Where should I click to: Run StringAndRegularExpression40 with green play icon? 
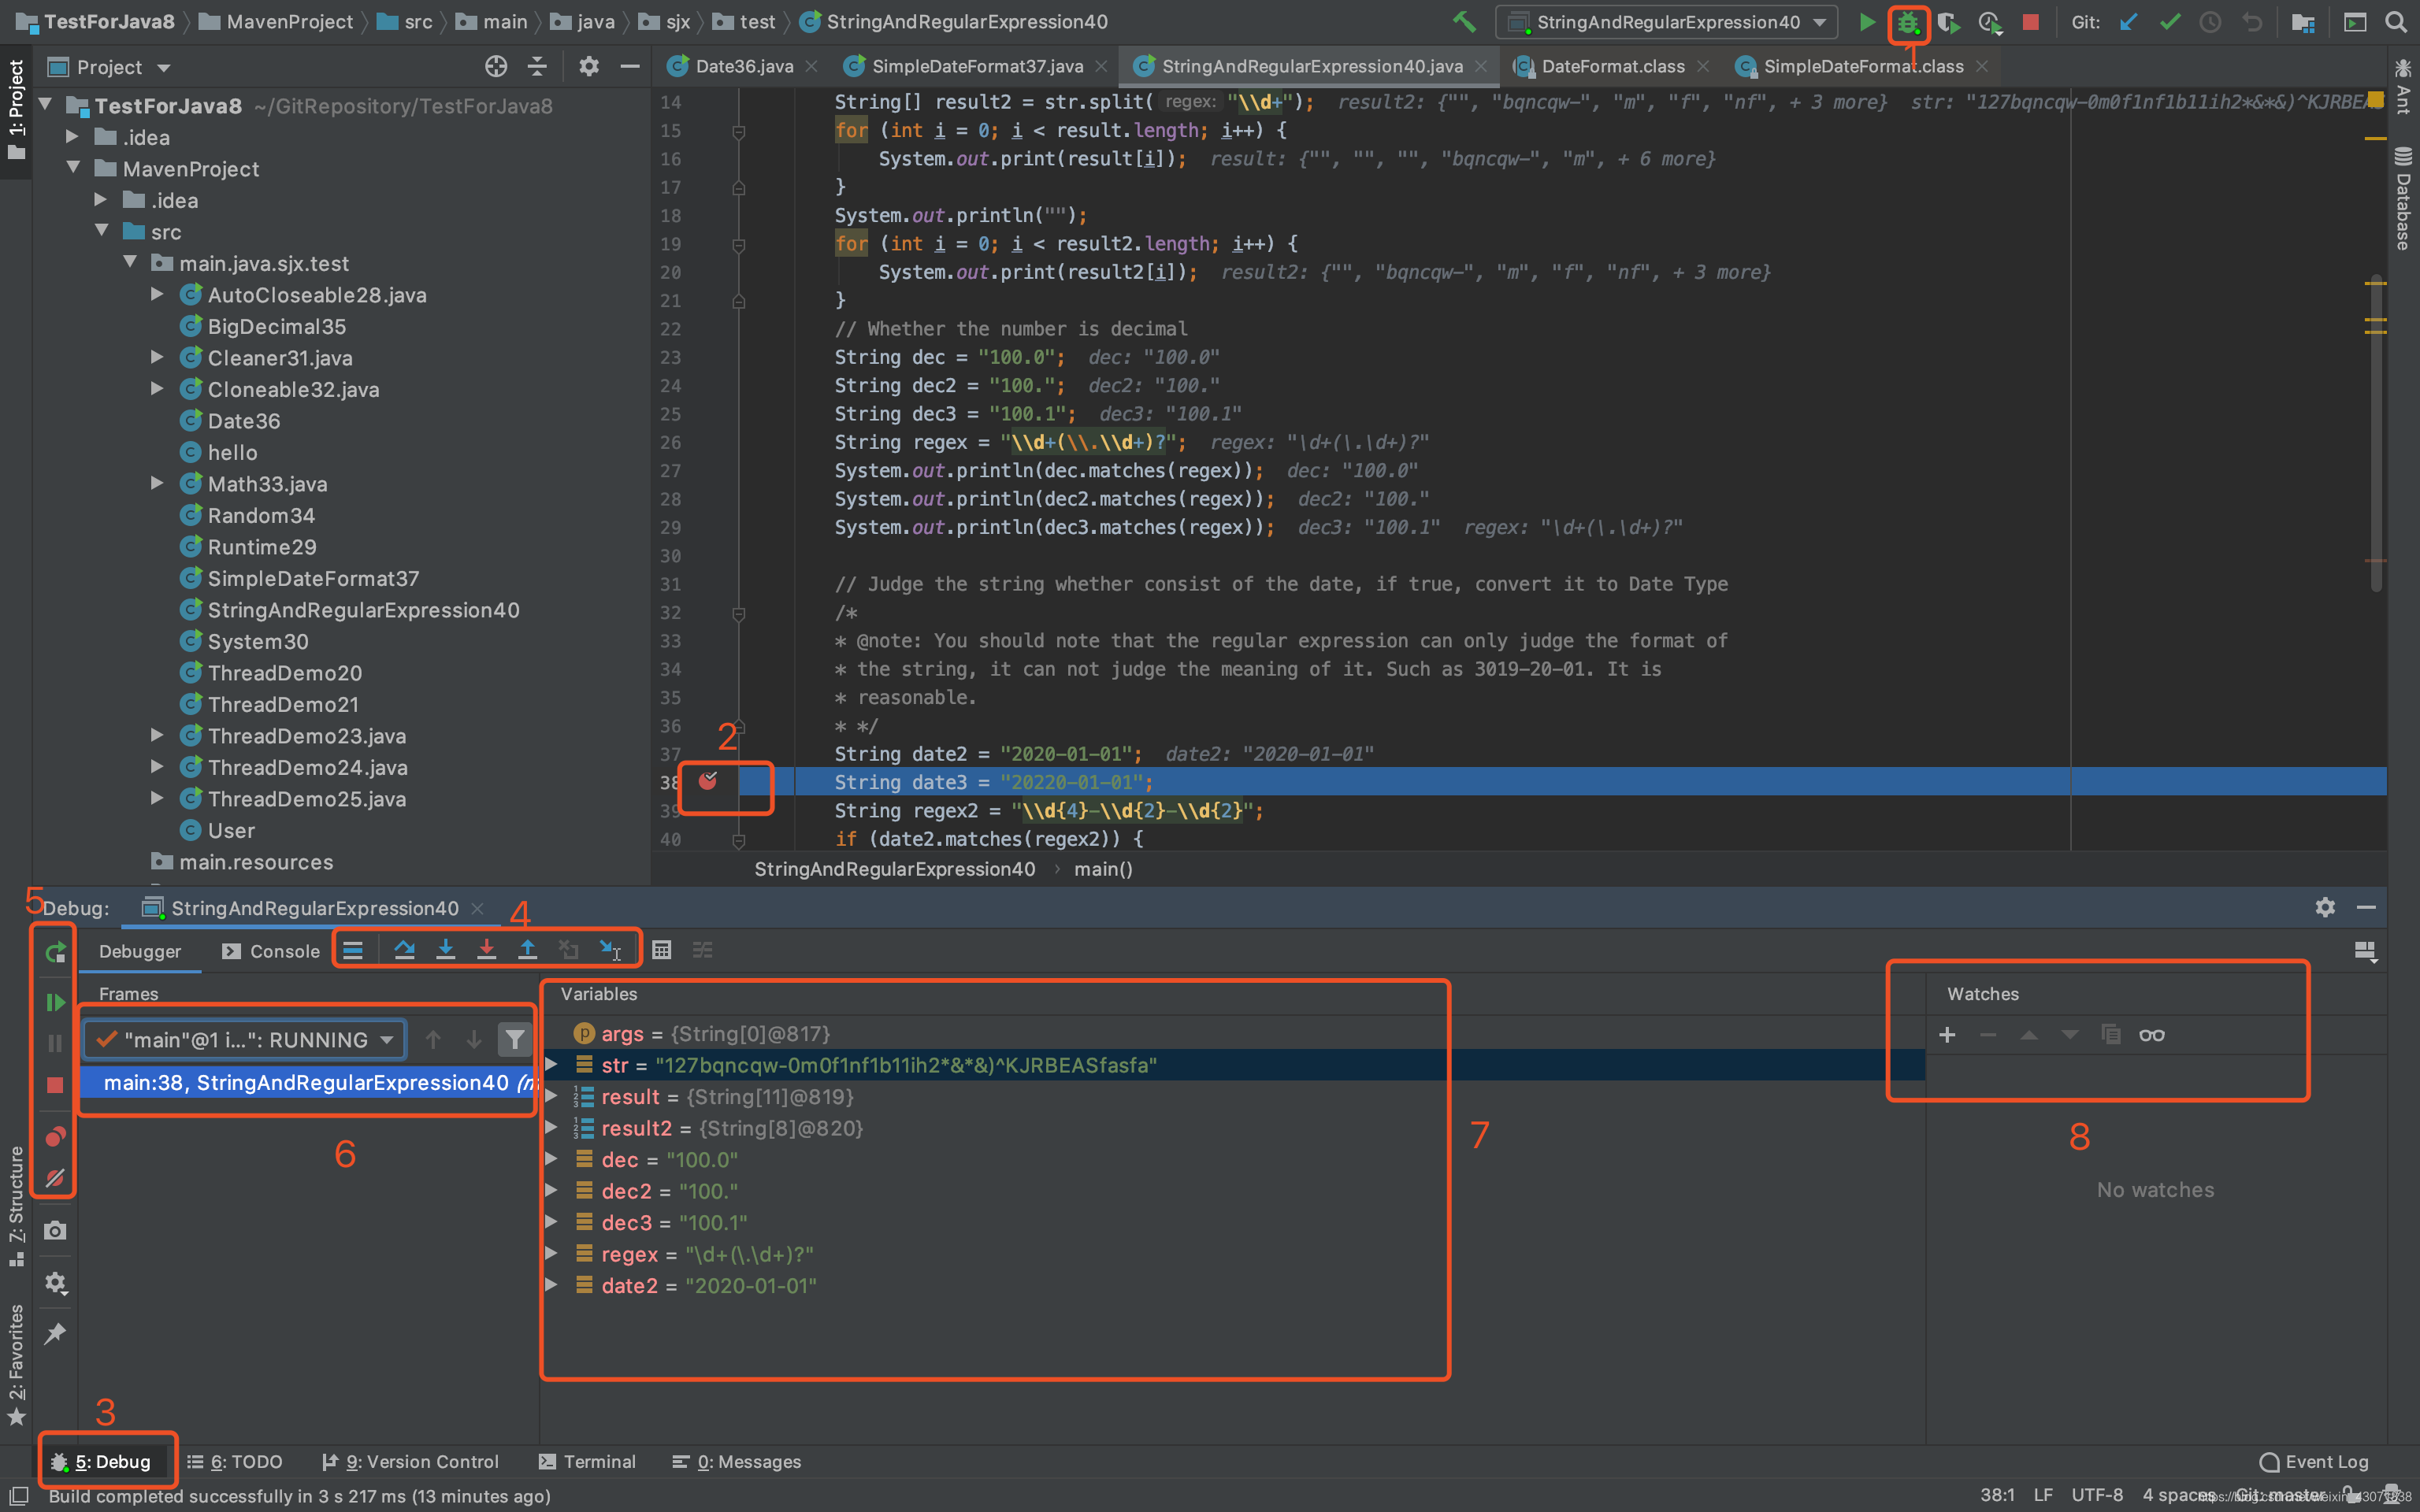pyautogui.click(x=1866, y=22)
